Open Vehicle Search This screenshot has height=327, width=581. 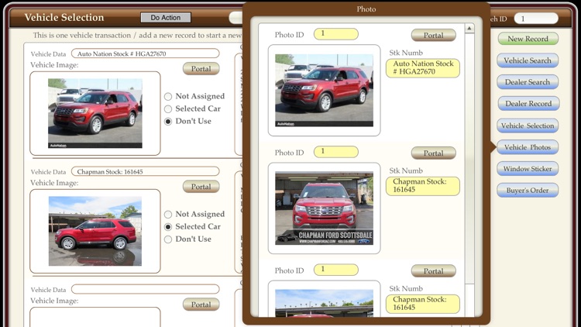click(x=528, y=60)
